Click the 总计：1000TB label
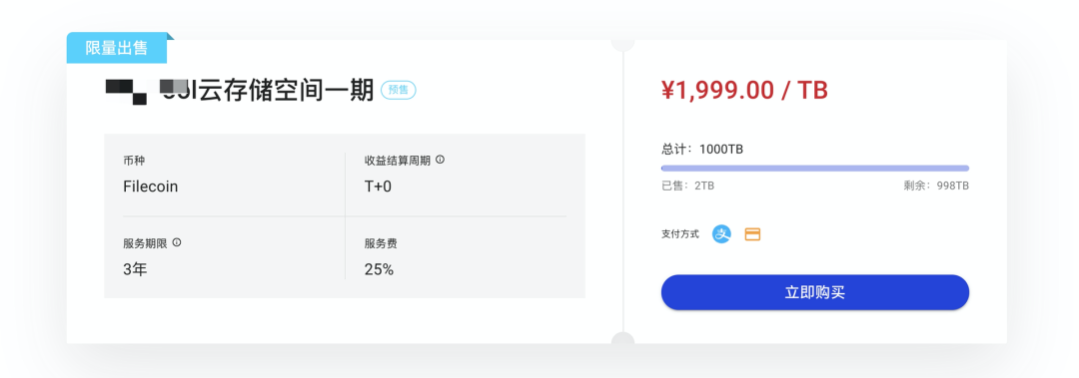This screenshot has height=378, width=1079. 702,150
